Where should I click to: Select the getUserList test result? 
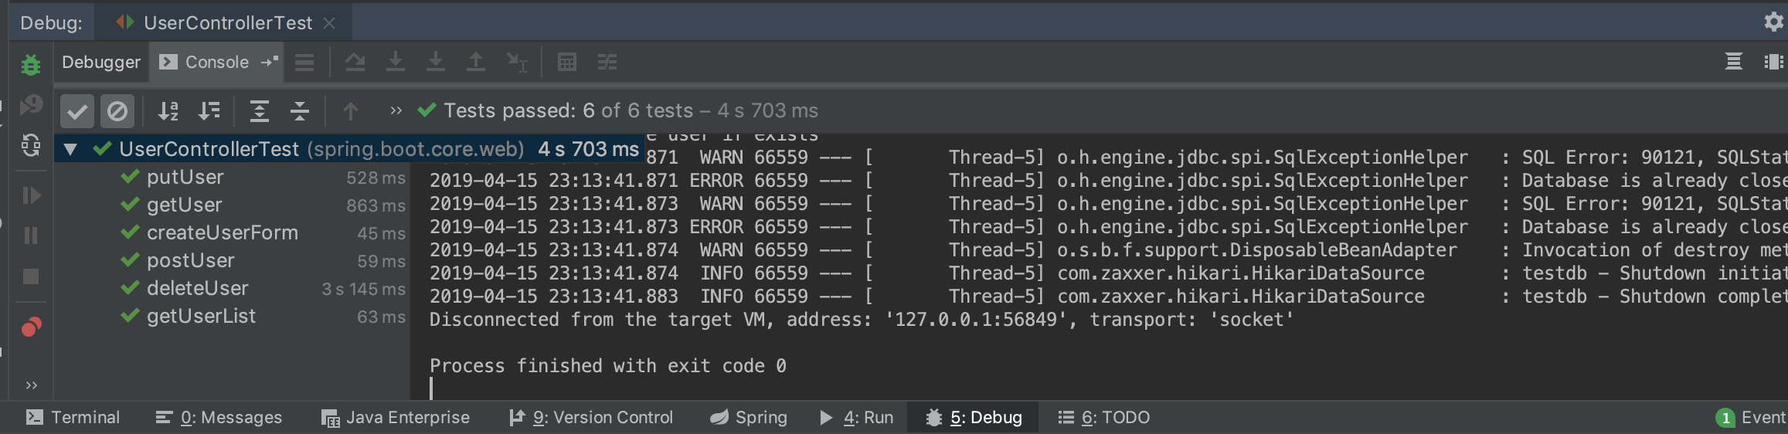click(232, 317)
